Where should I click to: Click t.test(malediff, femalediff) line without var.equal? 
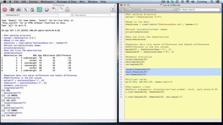[145, 92]
